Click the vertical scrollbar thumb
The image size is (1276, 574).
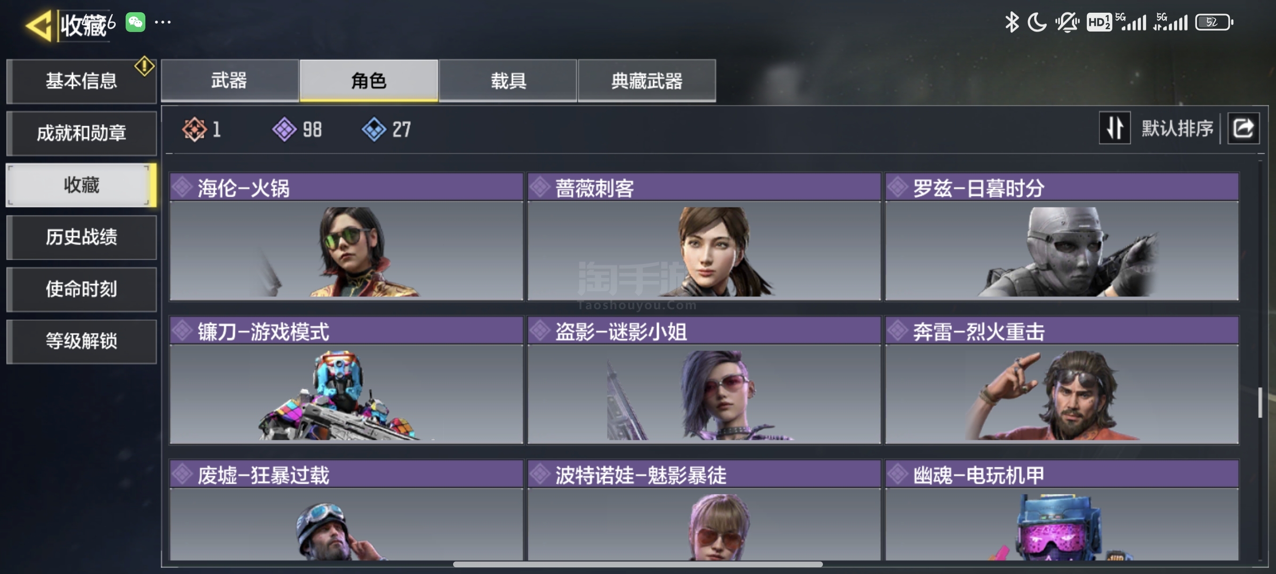click(1260, 402)
